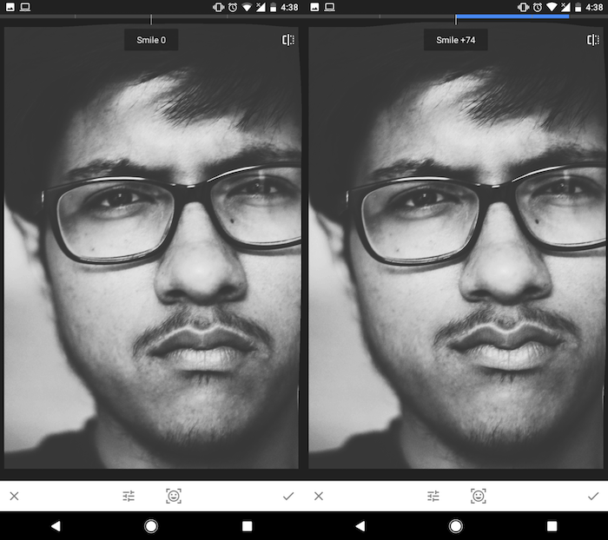Cancel edit in the Smile 0 screen
Screen dimensions: 608x540
pyautogui.click(x=15, y=497)
